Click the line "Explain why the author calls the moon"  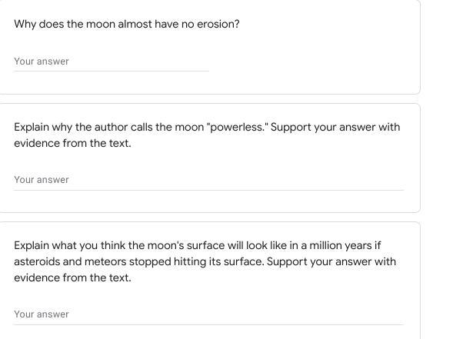point(109,127)
